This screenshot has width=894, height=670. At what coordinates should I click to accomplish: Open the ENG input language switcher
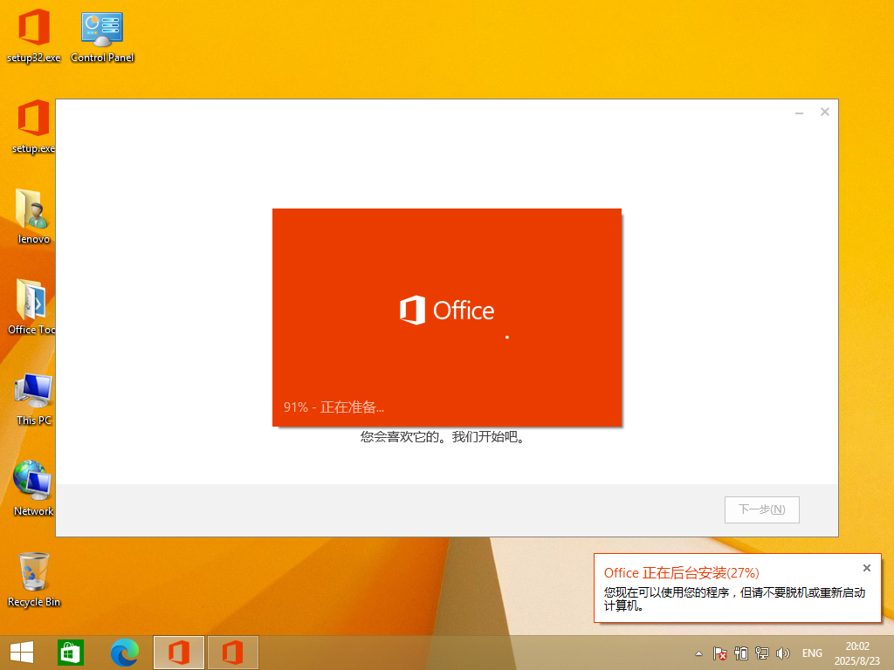coord(812,653)
